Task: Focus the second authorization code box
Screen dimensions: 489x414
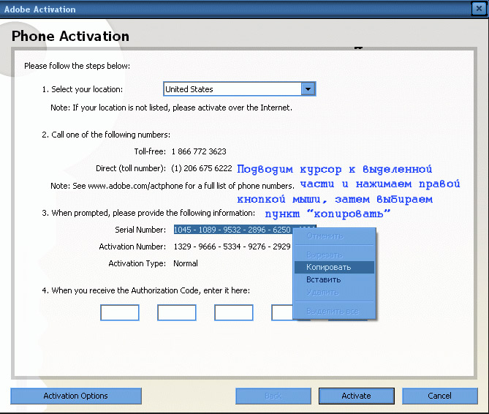Action: pos(177,313)
